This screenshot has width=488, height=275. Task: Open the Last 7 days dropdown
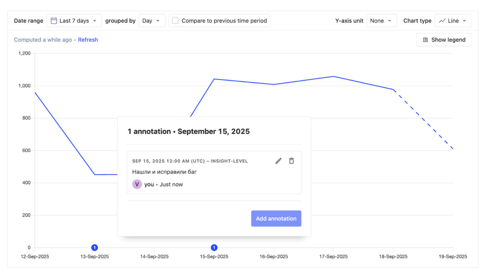[x=74, y=21]
